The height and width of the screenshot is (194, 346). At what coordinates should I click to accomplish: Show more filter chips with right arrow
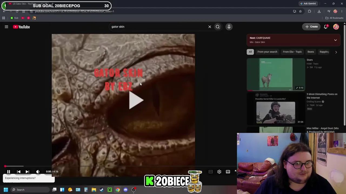336,52
